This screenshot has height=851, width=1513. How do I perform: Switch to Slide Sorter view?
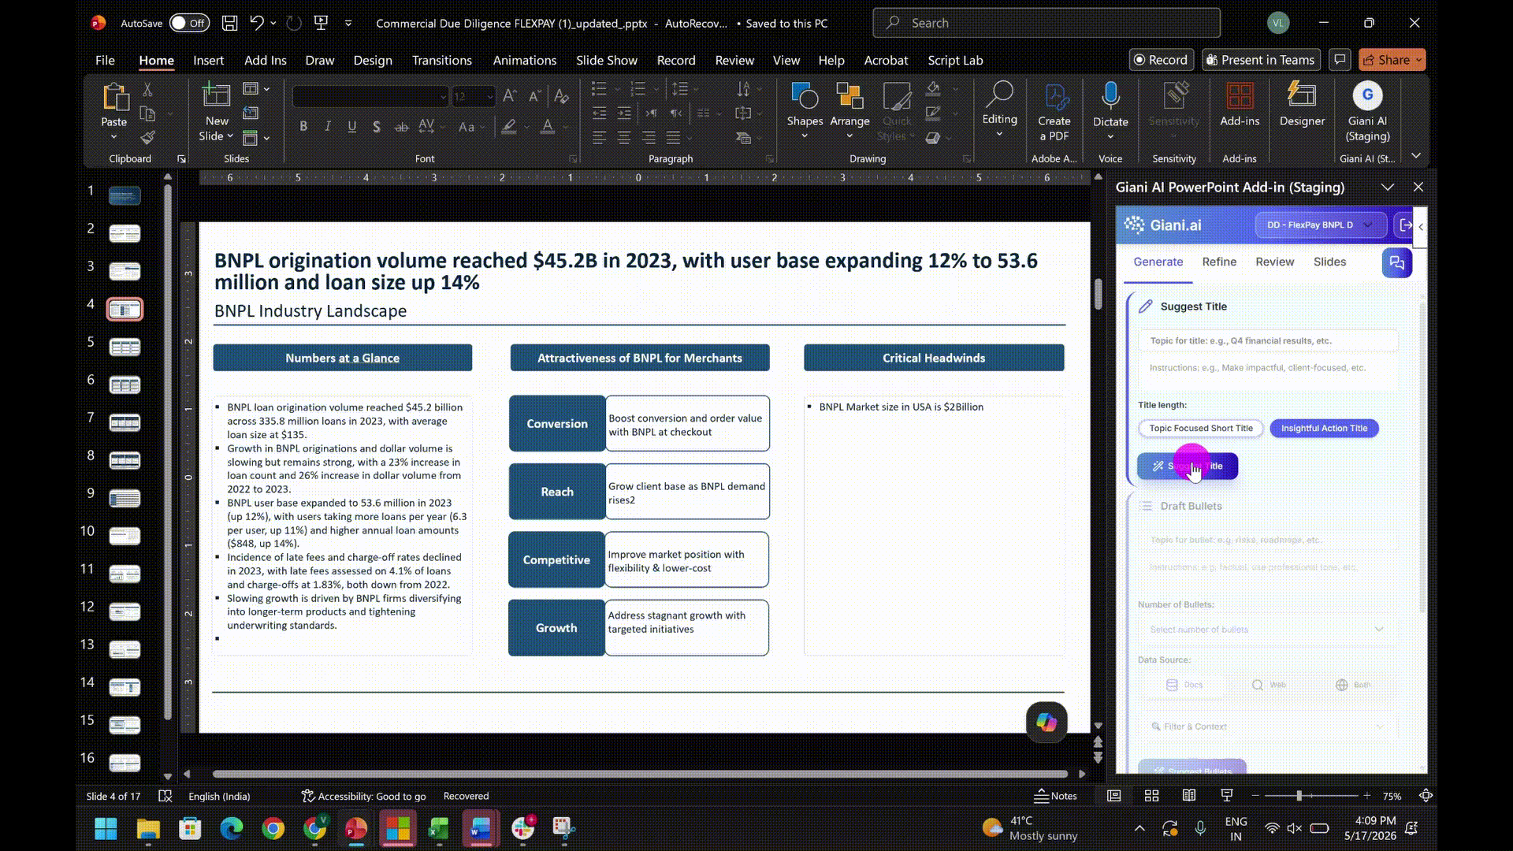point(1151,796)
